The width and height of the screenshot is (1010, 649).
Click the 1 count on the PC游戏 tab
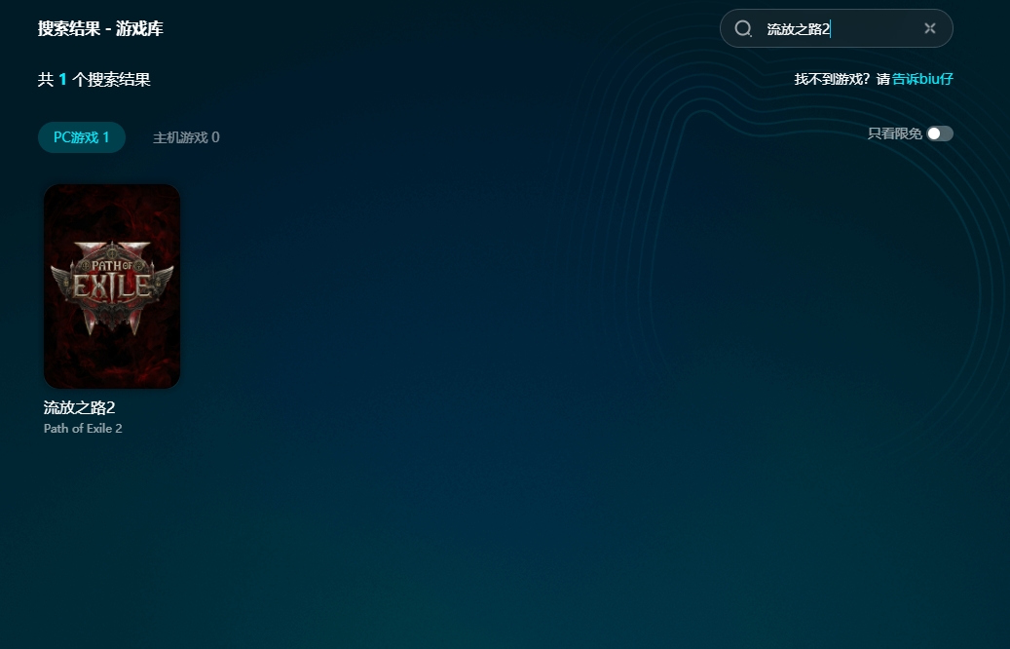106,137
